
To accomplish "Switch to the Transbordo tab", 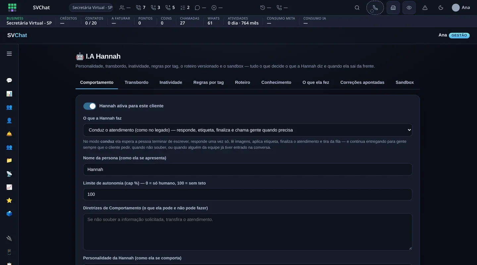I will pos(136,82).
